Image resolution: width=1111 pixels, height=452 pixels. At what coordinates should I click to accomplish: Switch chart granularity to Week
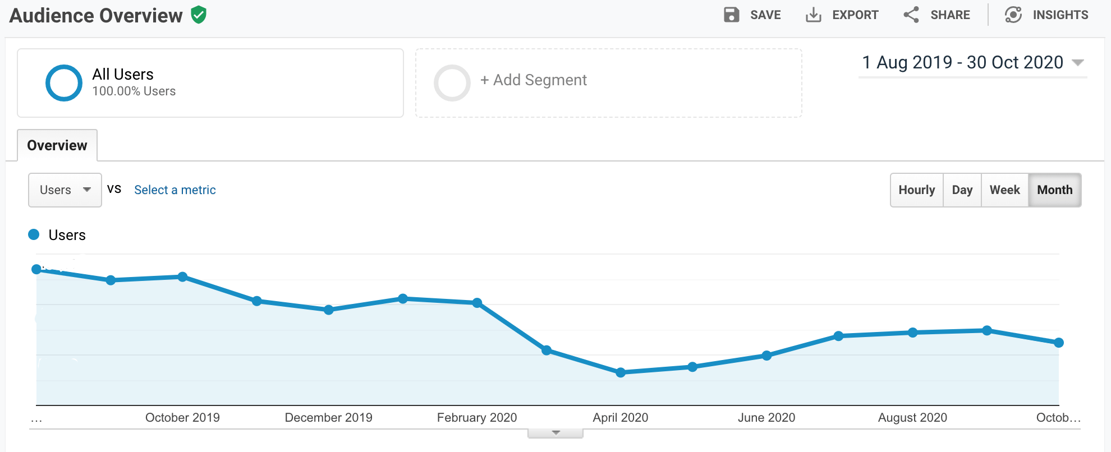tap(1005, 190)
